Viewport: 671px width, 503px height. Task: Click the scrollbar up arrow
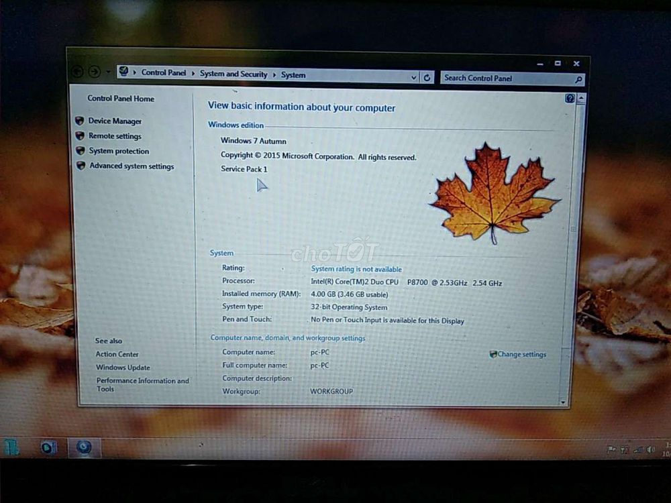click(580, 99)
